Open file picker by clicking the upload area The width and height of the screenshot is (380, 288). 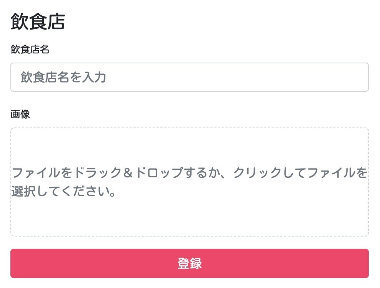coord(190,180)
